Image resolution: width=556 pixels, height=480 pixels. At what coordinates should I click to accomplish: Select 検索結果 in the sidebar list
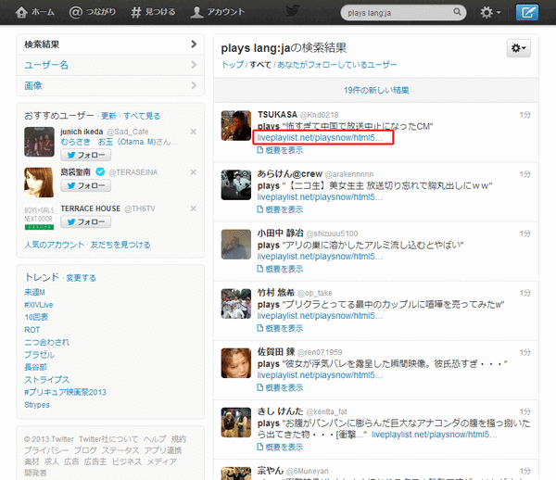[x=110, y=44]
